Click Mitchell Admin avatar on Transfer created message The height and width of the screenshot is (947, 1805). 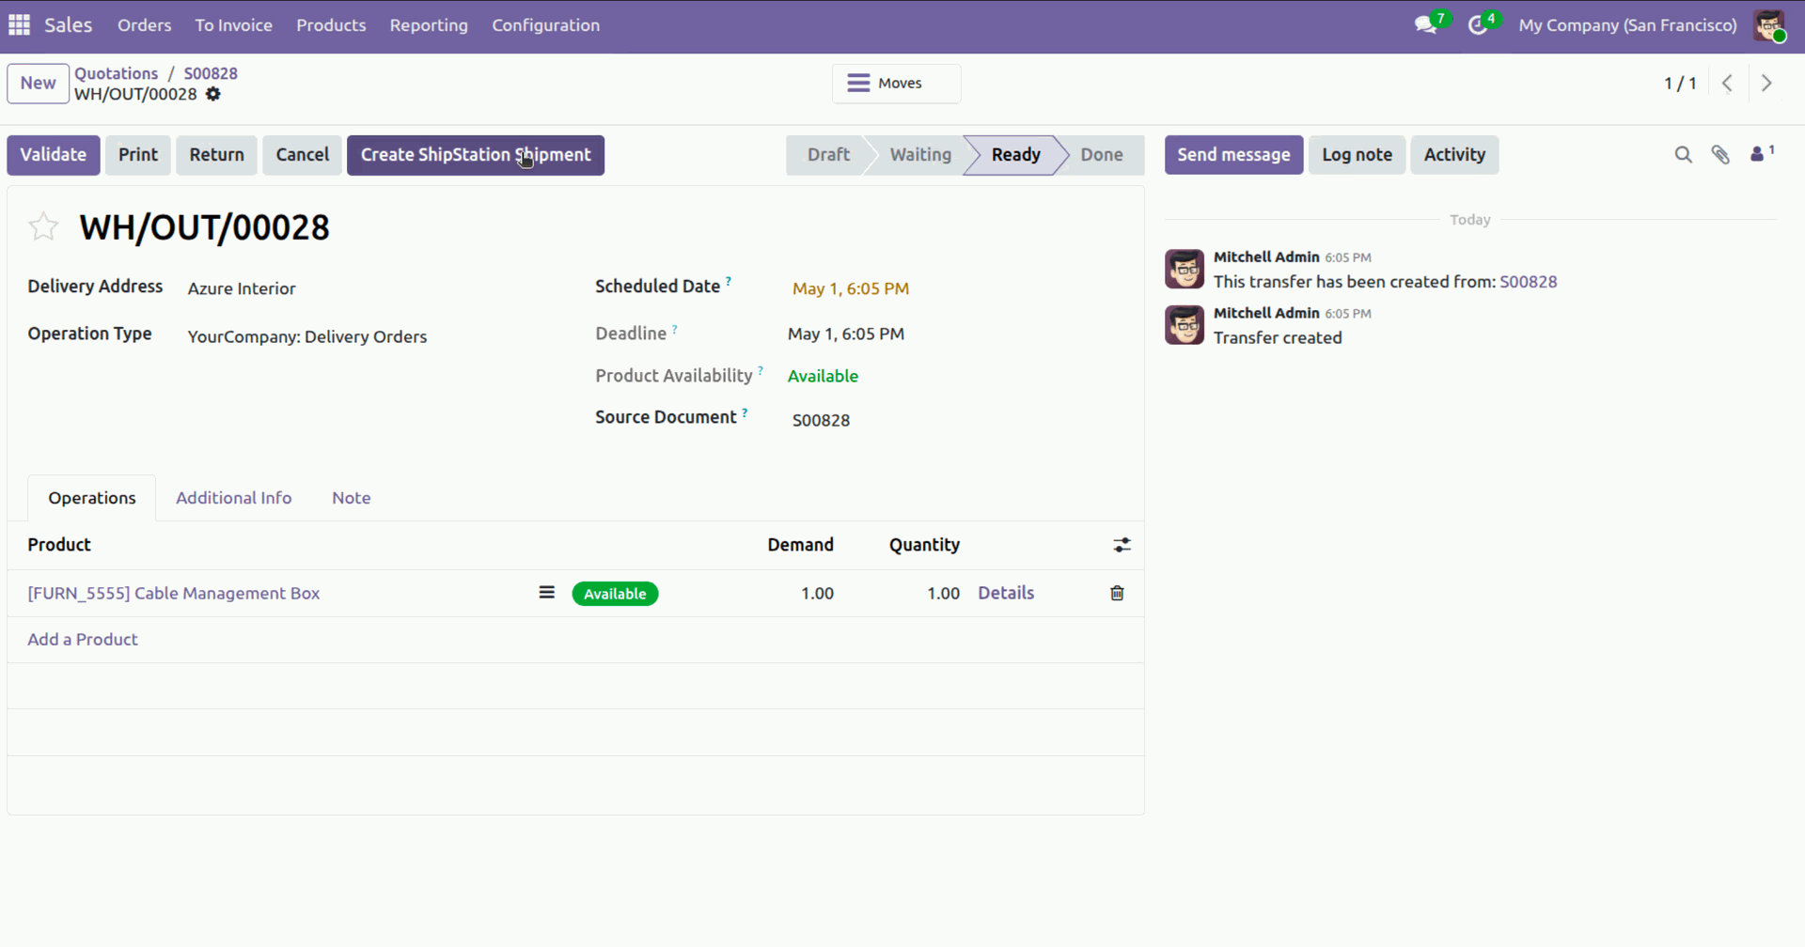1185,325
